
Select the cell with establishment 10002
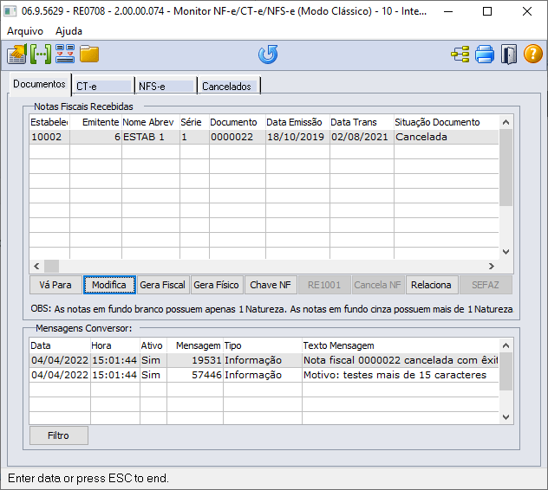[x=49, y=137]
